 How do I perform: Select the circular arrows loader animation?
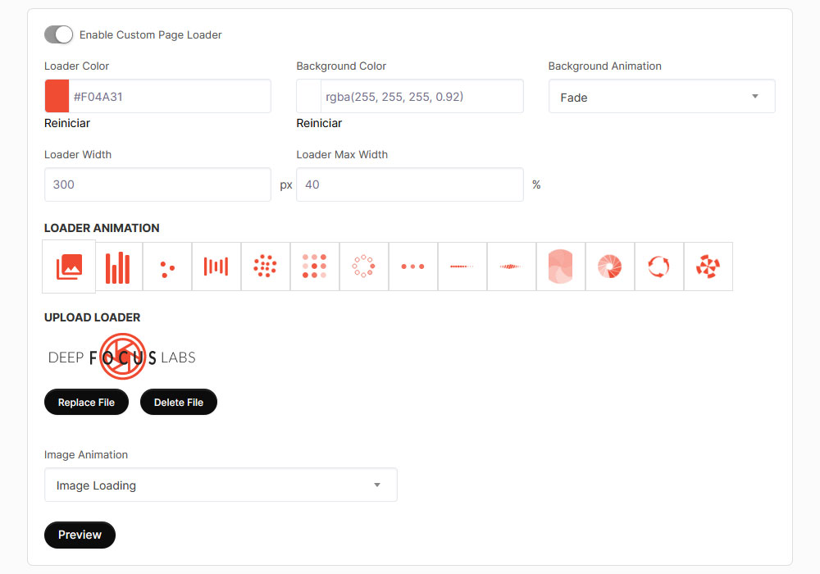coord(659,266)
